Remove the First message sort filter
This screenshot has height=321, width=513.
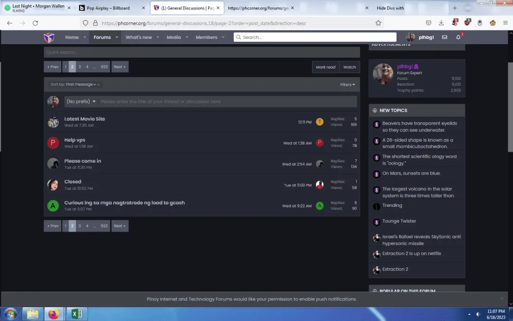tap(98, 85)
